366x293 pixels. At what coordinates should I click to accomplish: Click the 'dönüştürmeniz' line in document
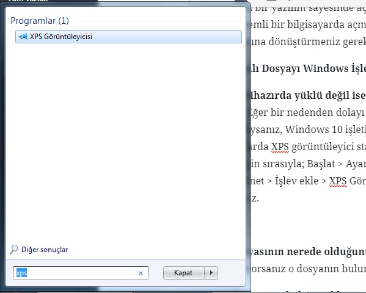pyautogui.click(x=308, y=42)
